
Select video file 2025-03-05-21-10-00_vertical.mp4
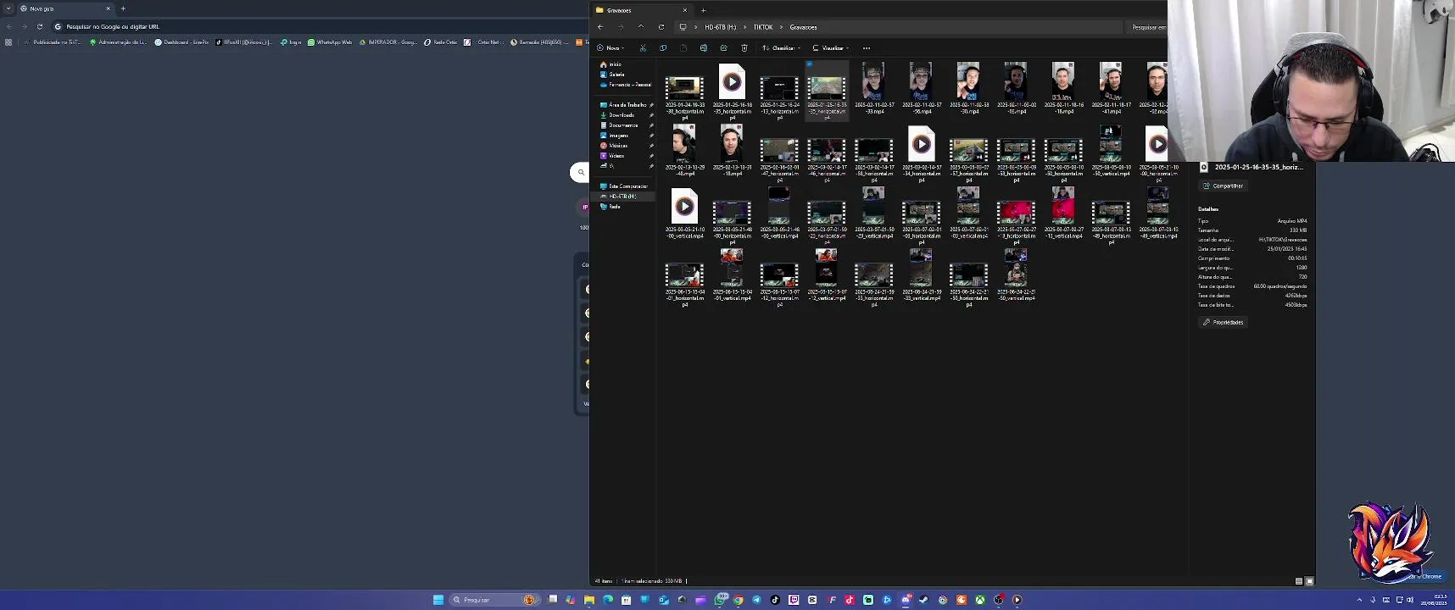[684, 207]
